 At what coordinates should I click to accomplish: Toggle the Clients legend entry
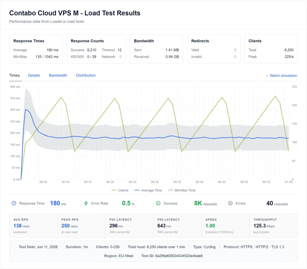coord(120,190)
